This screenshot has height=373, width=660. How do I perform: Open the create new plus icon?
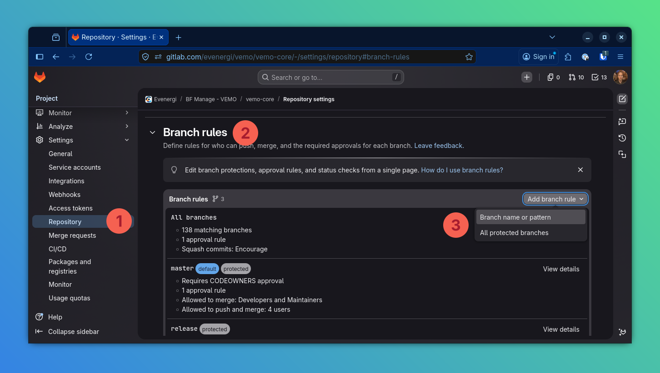(526, 78)
